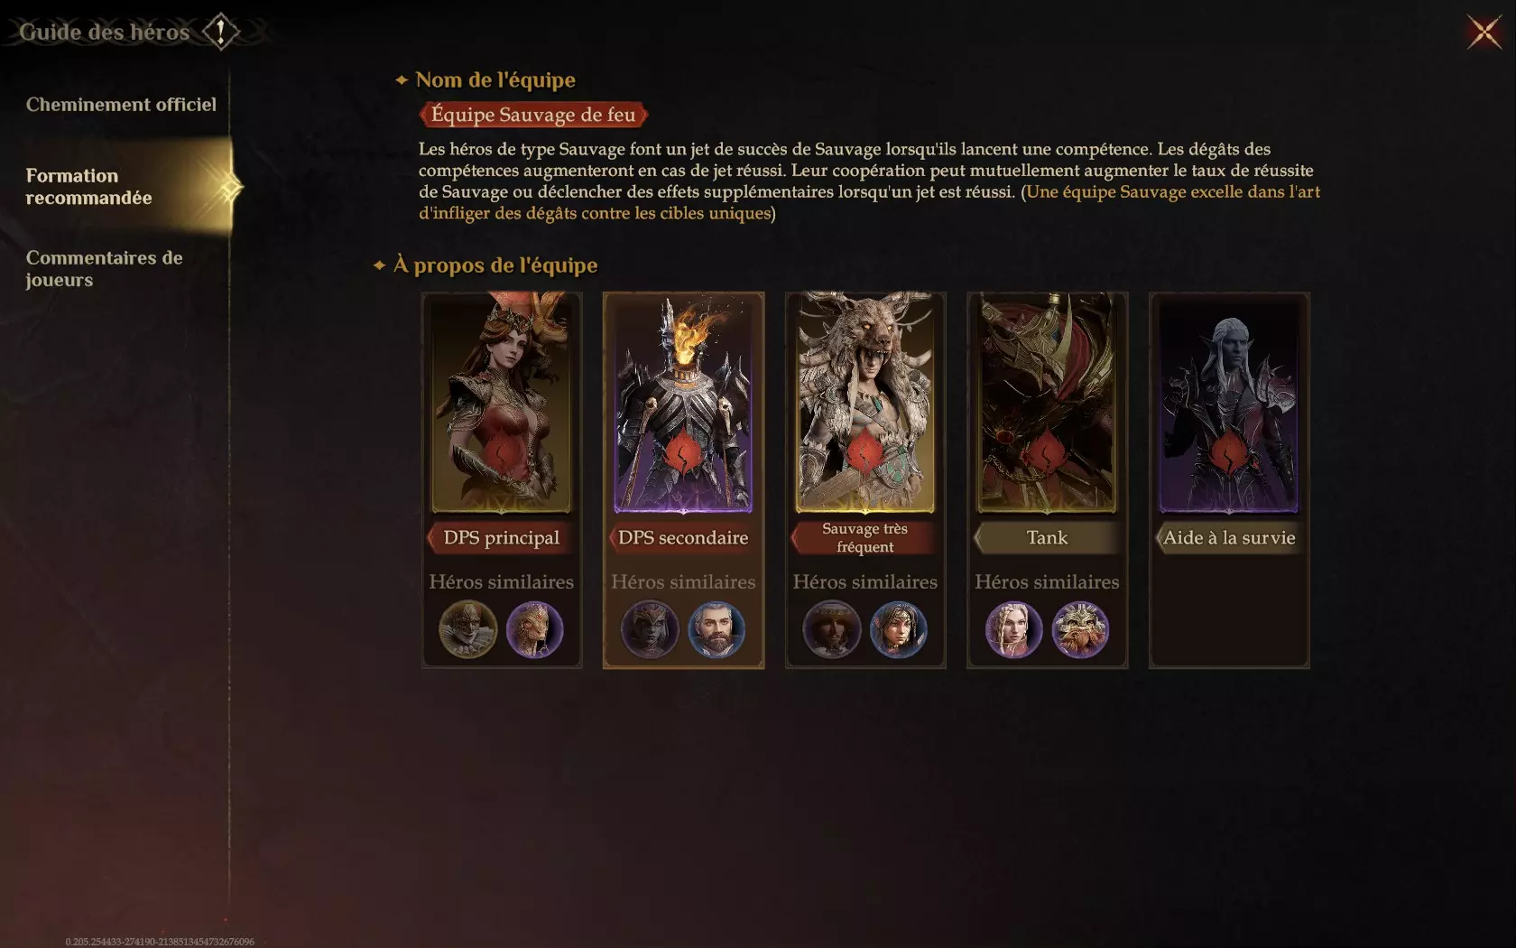Click the Équipe Sauvage de feu team tag
This screenshot has height=948, width=1516.
533,115
